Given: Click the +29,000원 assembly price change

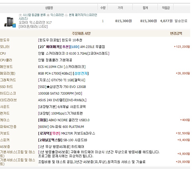Looking at the screenshot, I should pos(183,162).
